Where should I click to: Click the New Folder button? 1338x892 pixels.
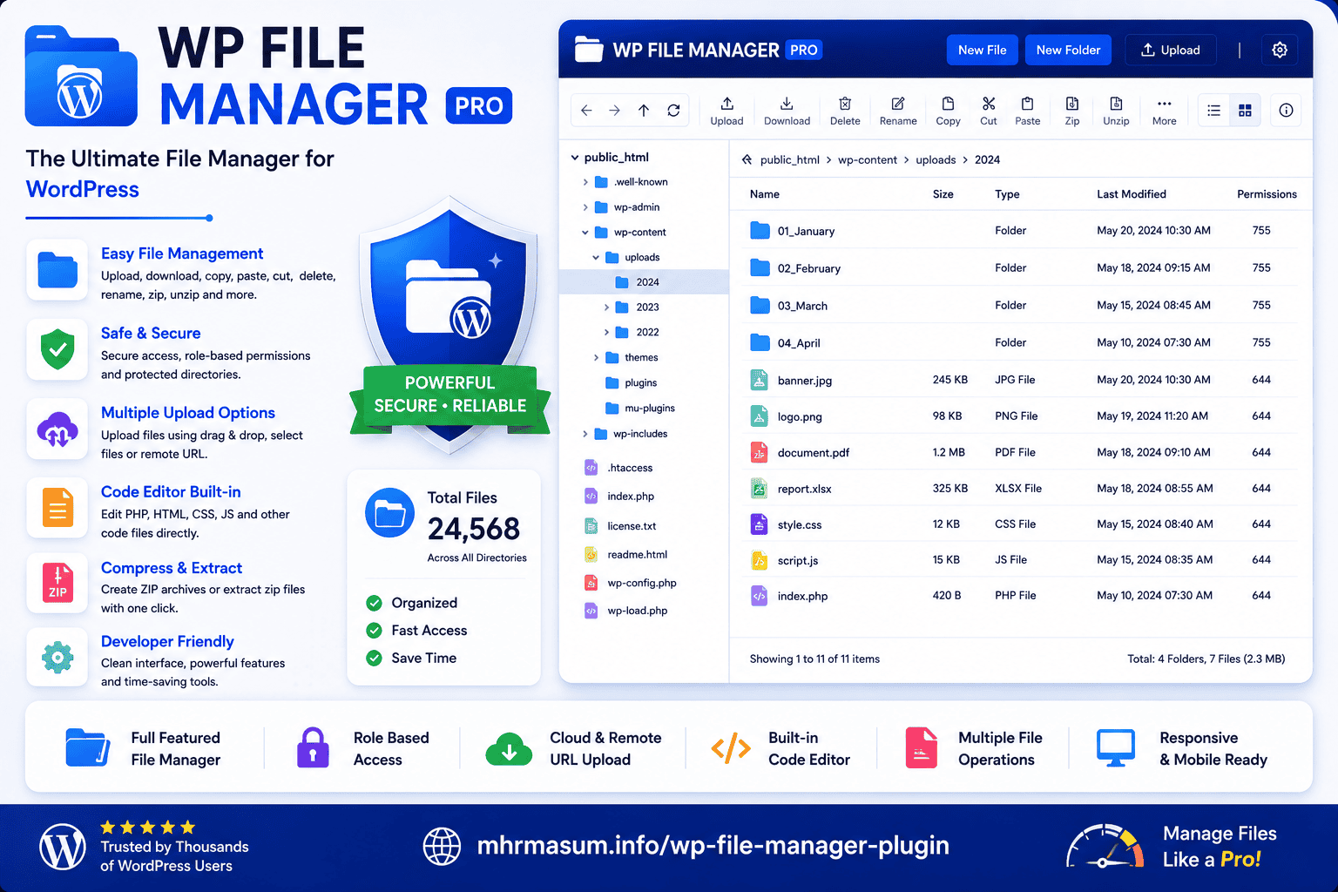click(x=1068, y=50)
